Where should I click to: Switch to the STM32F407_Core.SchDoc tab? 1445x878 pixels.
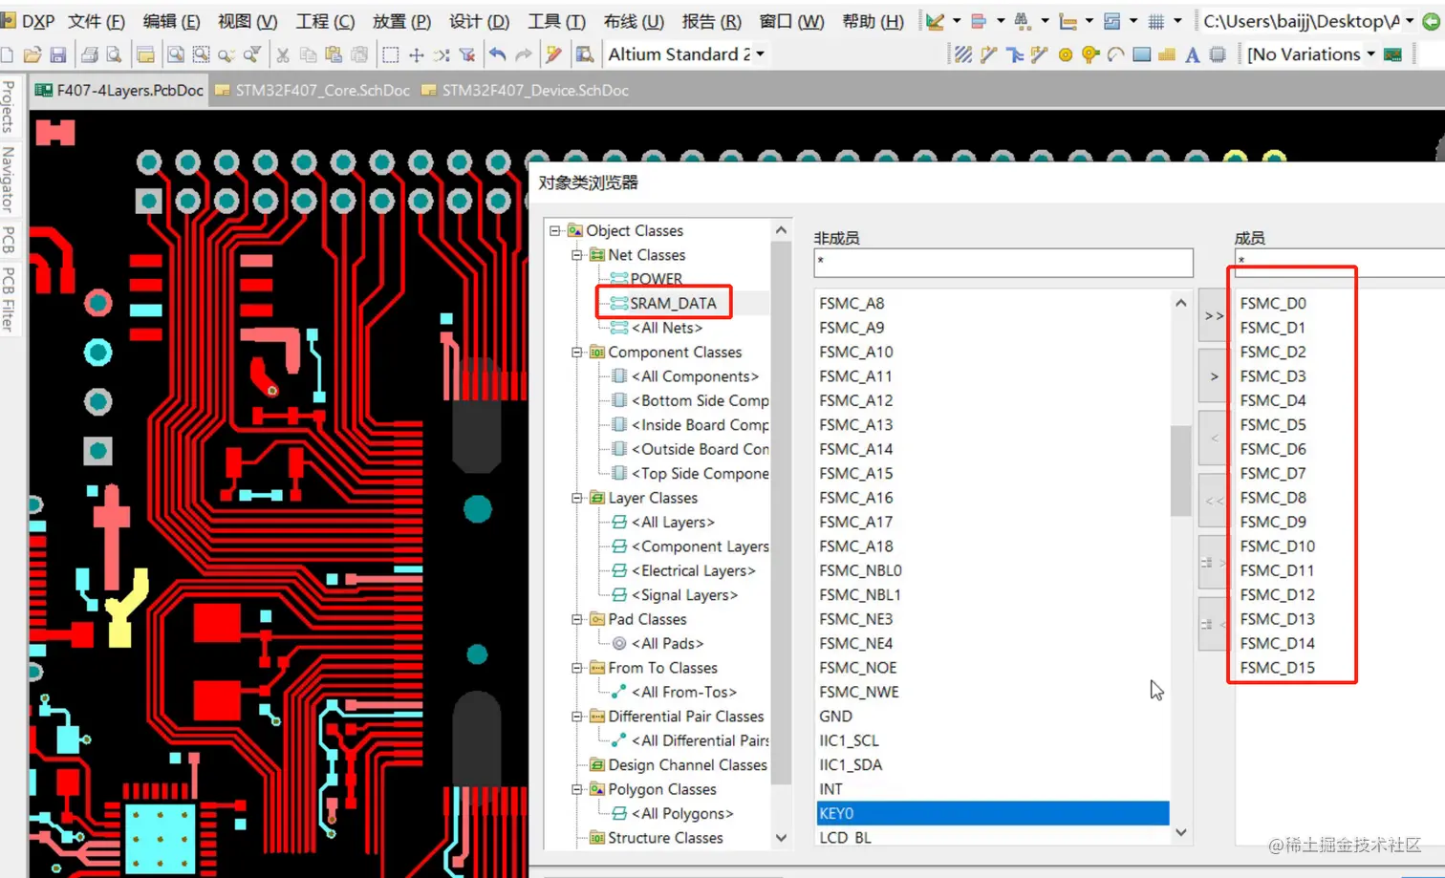pos(313,90)
